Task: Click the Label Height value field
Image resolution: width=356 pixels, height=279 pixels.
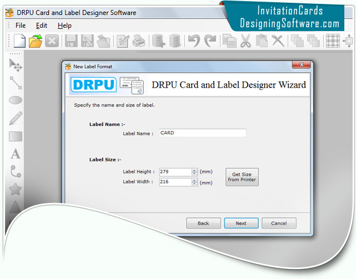Action: coord(174,172)
